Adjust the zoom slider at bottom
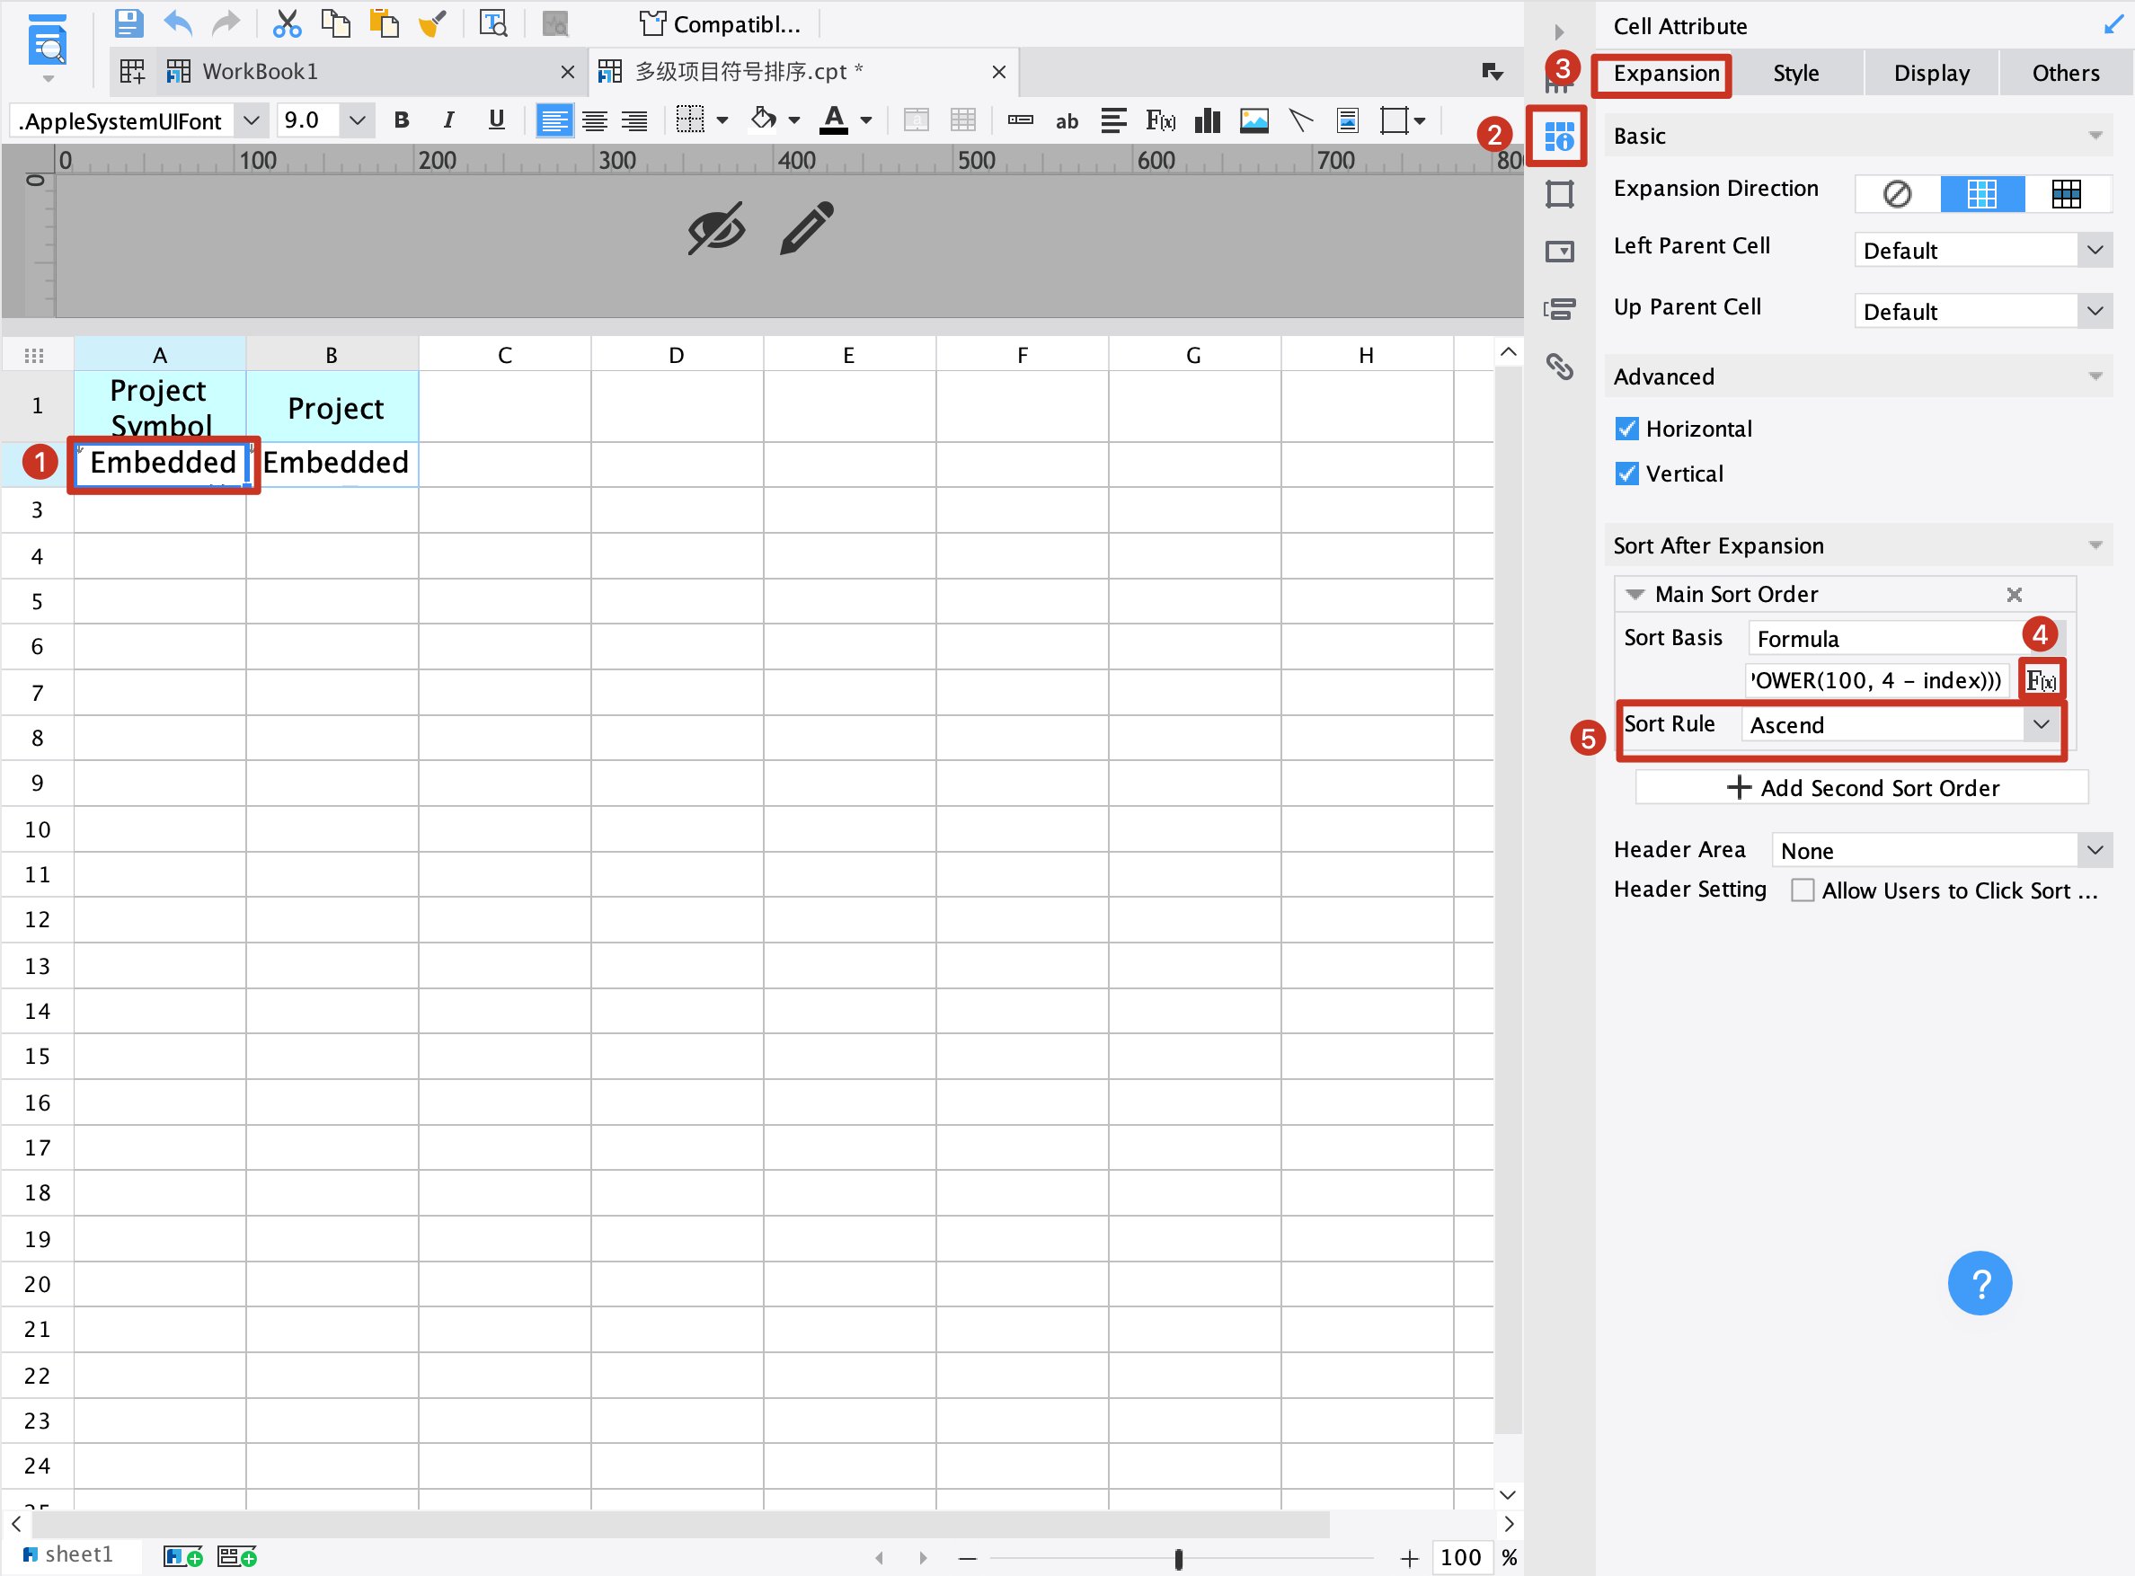 click(x=1180, y=1557)
